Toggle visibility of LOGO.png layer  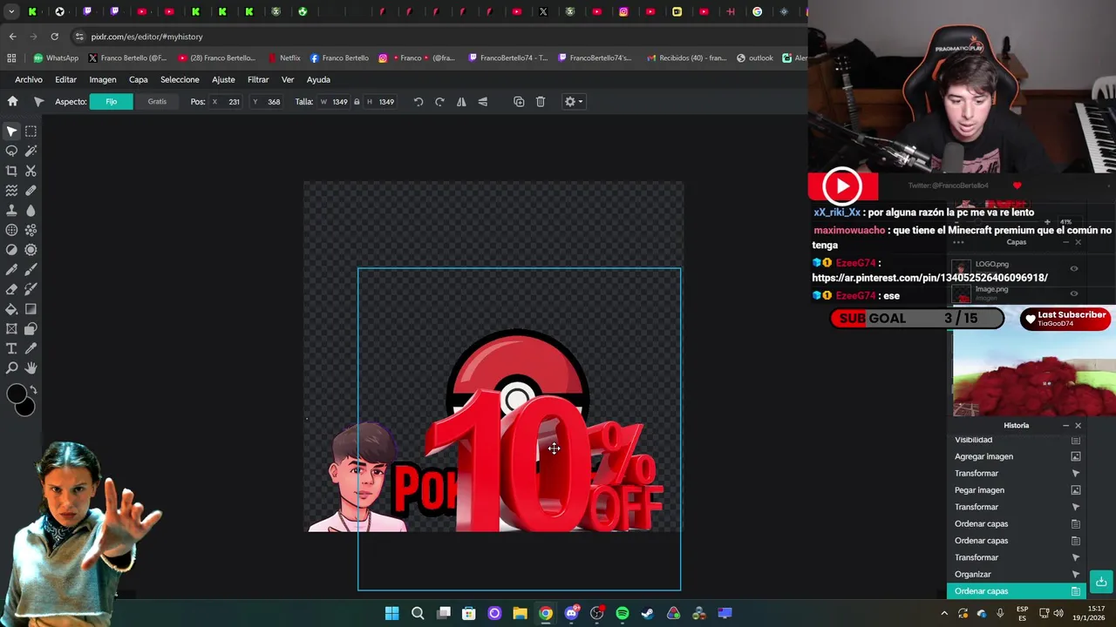click(x=1074, y=268)
